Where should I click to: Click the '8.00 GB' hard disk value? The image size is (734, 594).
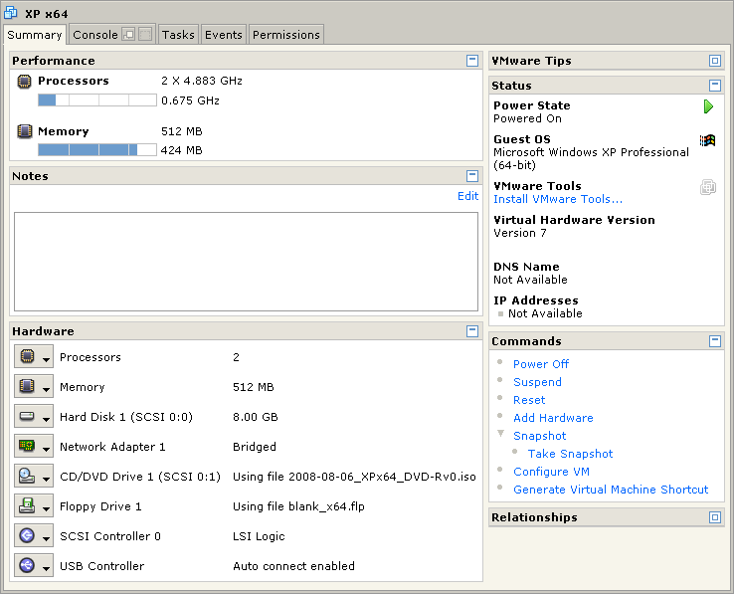256,417
